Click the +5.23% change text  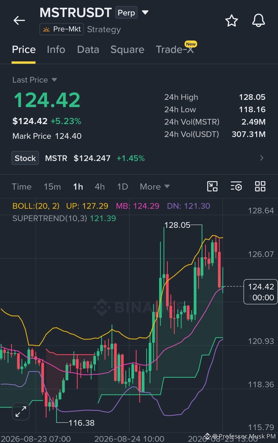66,121
